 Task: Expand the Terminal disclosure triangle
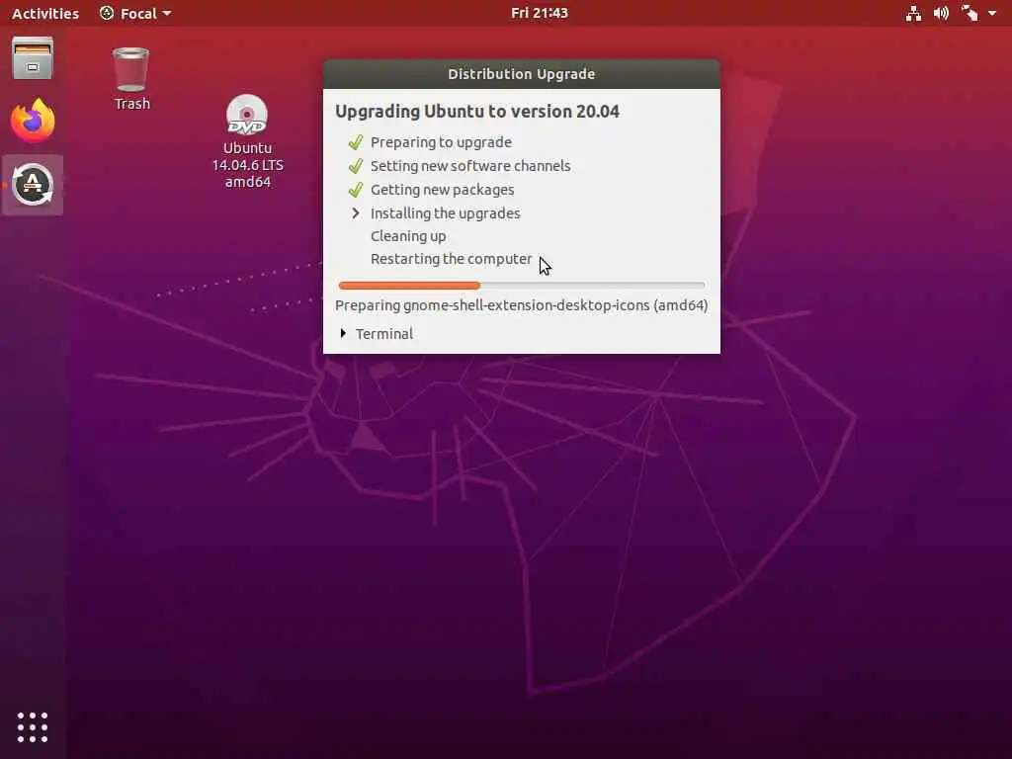tap(343, 333)
